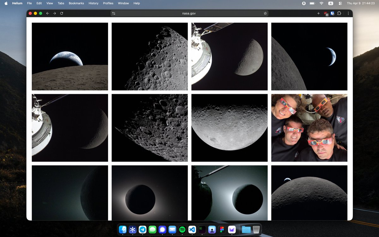Screen dimensions: 379x237
Task: Open second-row Orion with dark Moon photo
Action: coord(70,128)
